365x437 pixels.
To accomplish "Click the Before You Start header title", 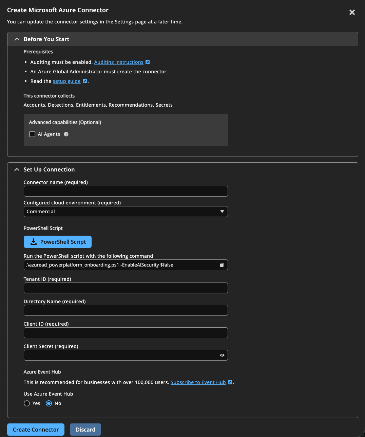I will coord(46,39).
